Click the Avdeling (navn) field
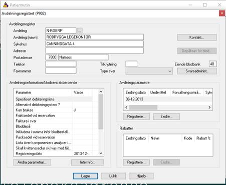Viewport: 226px width, 185px height. point(95,37)
